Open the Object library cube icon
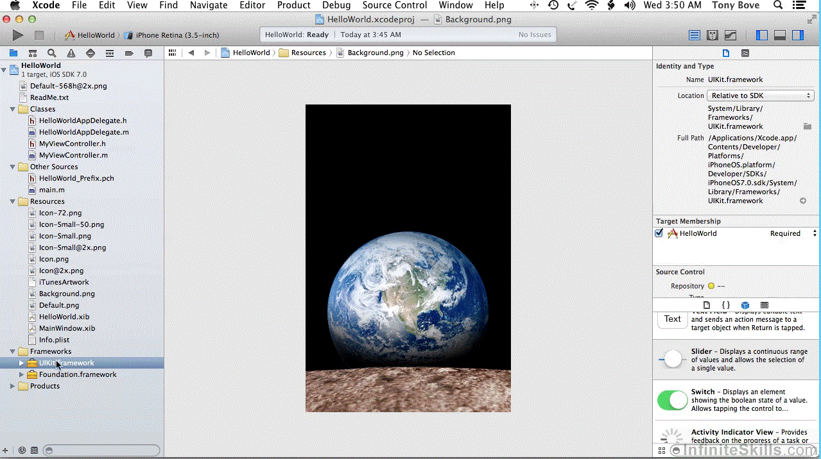821x459 pixels. click(745, 305)
